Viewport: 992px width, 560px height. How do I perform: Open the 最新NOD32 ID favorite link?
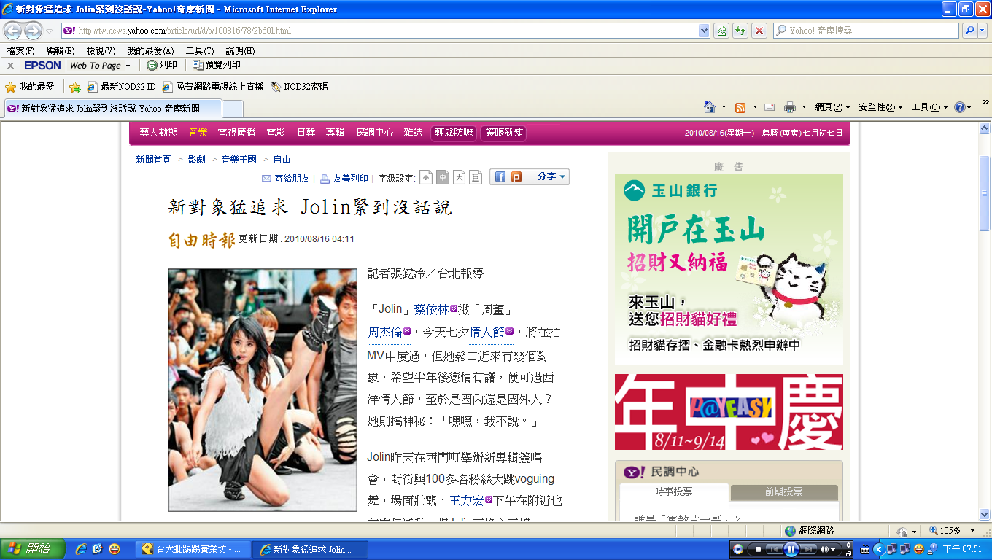tap(121, 87)
